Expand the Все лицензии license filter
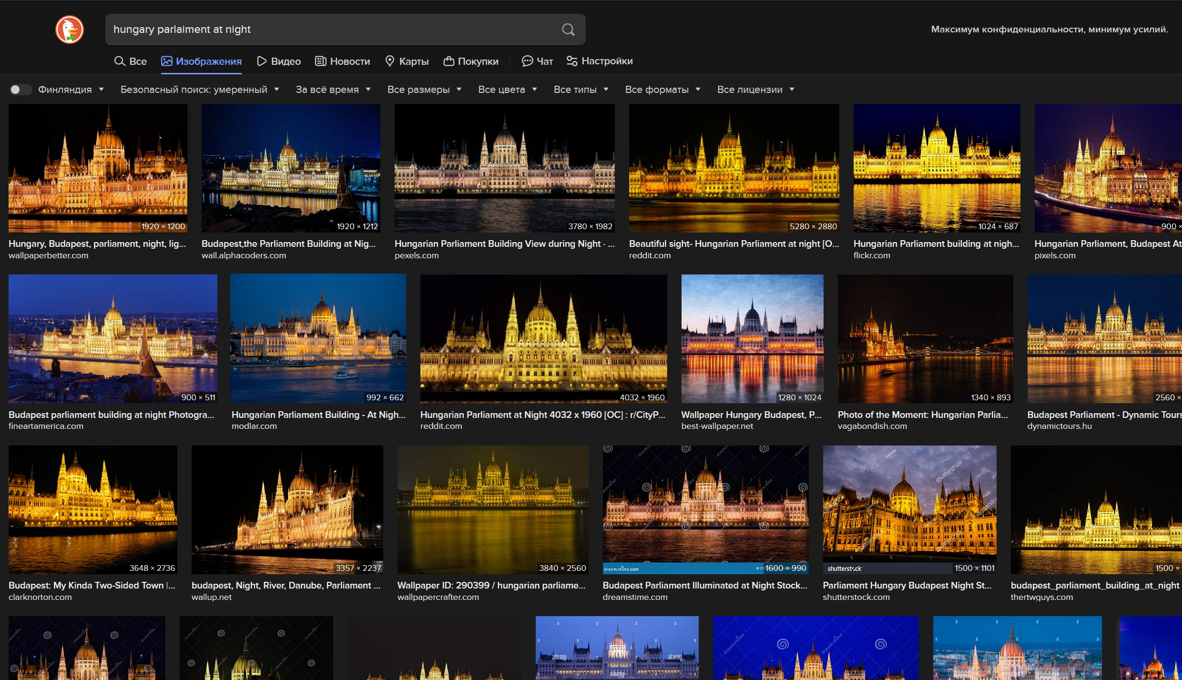This screenshot has height=680, width=1182. [756, 90]
